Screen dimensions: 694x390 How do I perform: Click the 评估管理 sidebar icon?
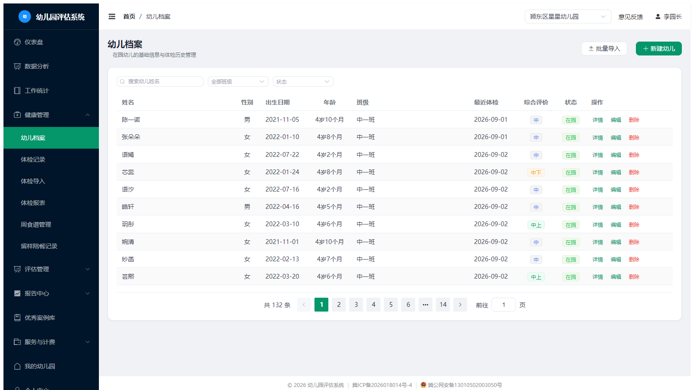17,269
